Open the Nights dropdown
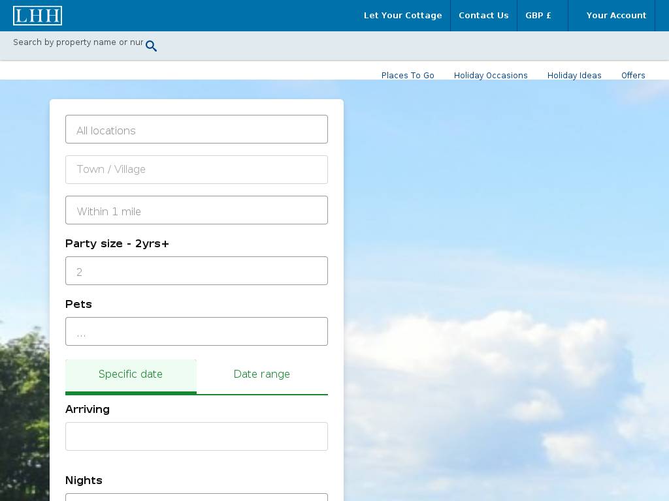669x501 pixels. point(197,497)
